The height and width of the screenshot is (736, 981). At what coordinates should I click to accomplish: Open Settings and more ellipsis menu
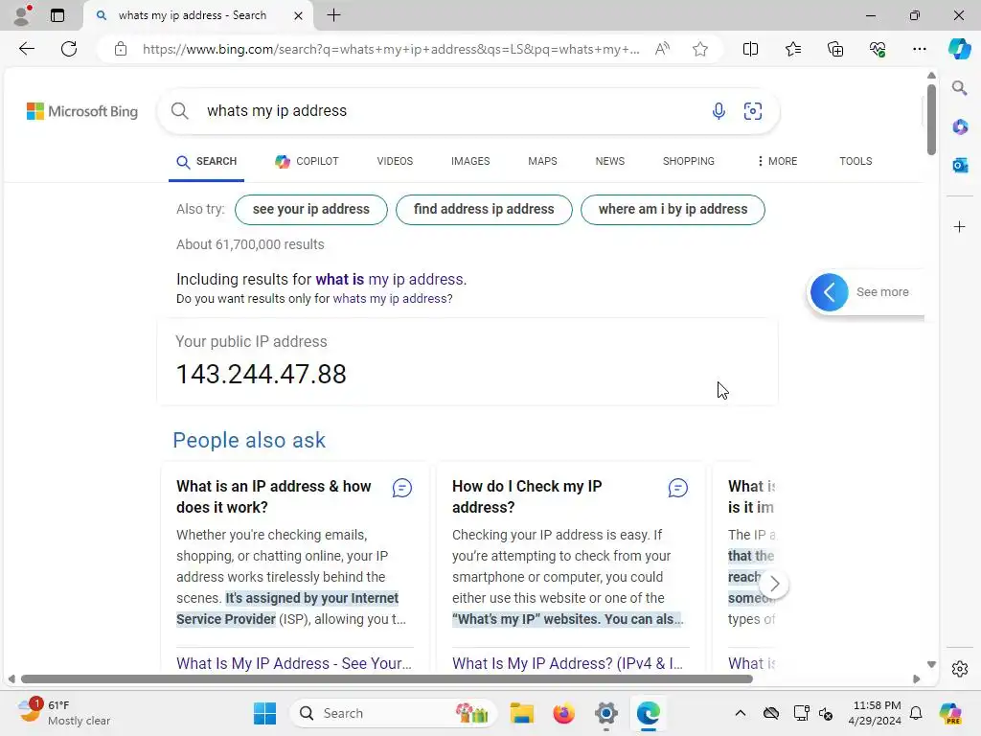pyautogui.click(x=919, y=49)
